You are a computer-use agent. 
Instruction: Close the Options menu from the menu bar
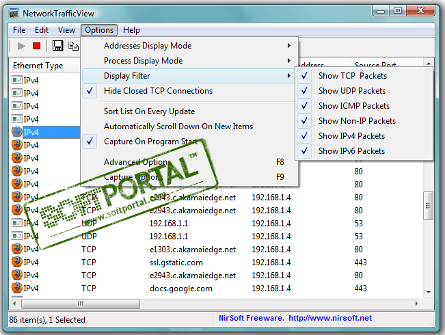99,30
